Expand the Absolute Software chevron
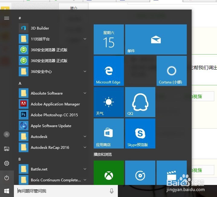This screenshot has width=217, height=197. click(85, 93)
